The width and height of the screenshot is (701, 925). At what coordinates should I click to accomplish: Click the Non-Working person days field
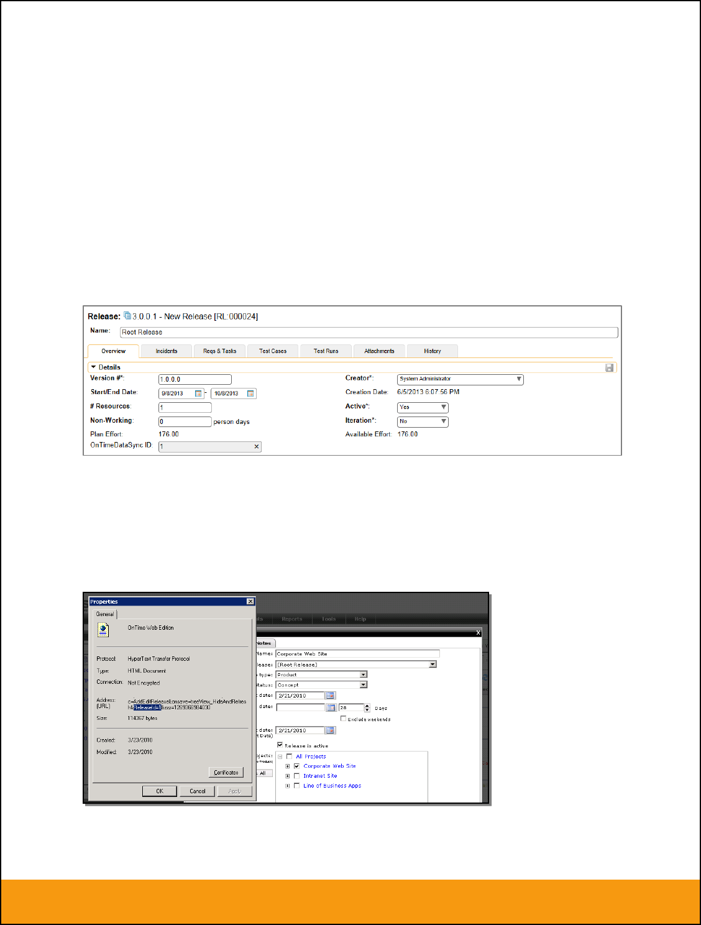click(x=185, y=421)
